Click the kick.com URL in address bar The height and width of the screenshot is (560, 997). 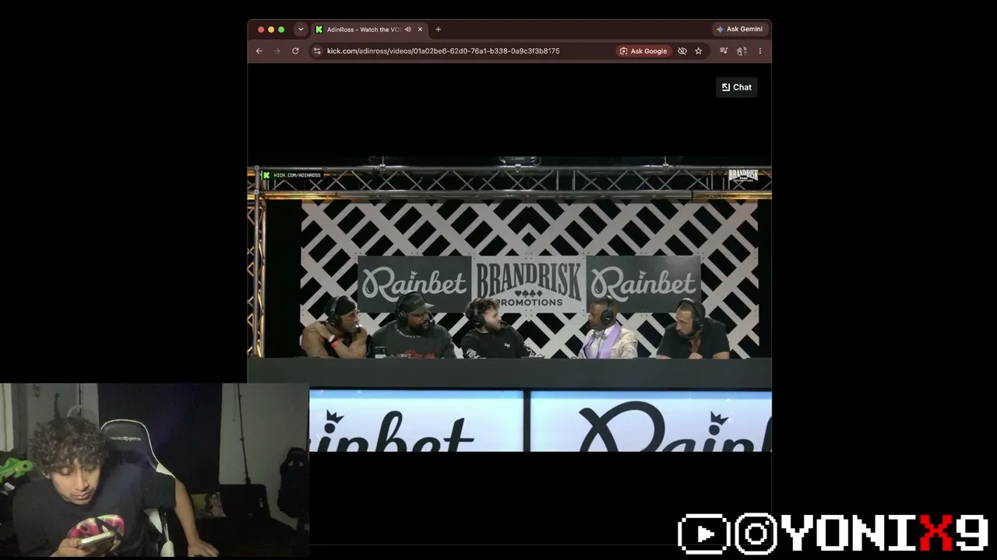point(443,51)
